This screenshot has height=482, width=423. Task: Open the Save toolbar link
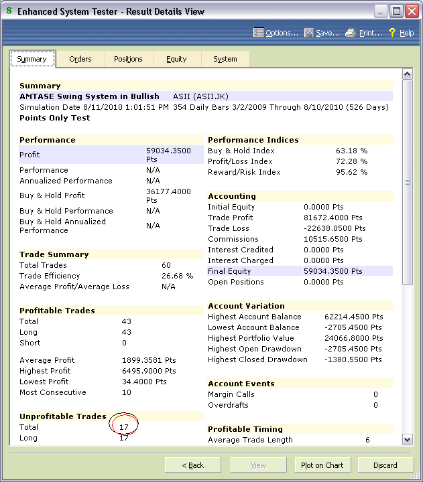tap(328, 33)
